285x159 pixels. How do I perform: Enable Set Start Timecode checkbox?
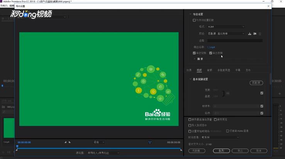pos(190,131)
